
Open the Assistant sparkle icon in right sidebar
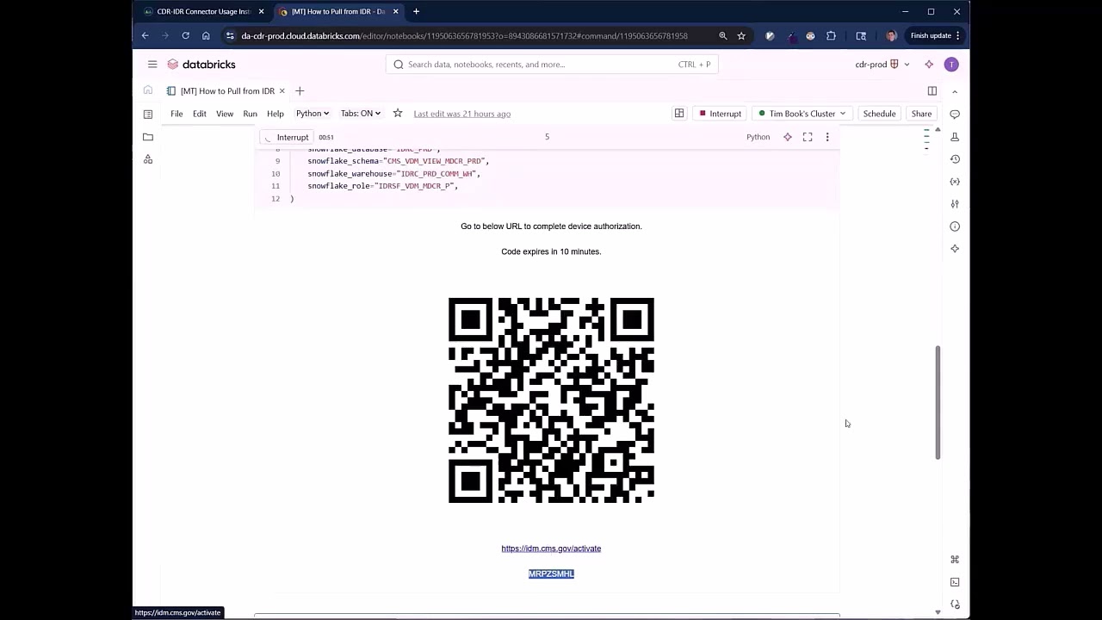click(955, 249)
